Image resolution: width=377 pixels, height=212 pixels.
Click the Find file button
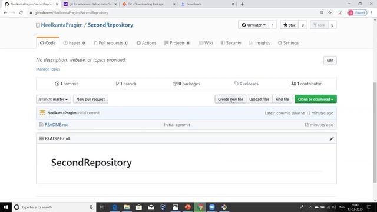(282, 99)
